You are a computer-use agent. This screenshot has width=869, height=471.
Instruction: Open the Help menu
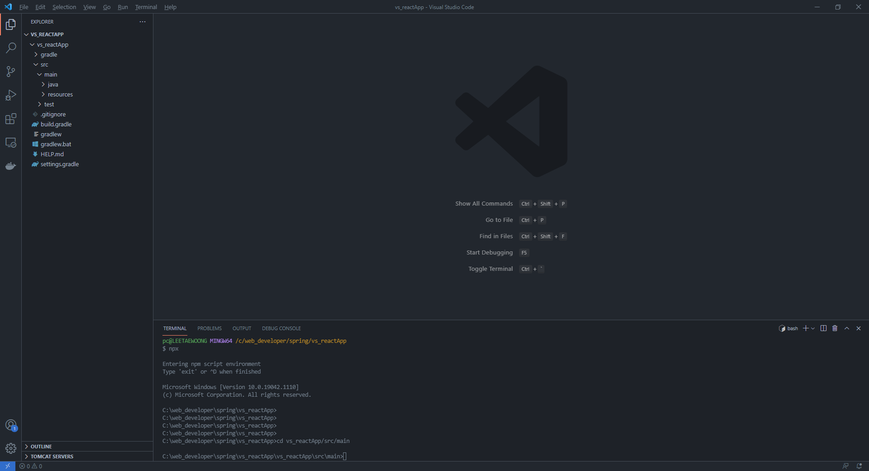(170, 7)
